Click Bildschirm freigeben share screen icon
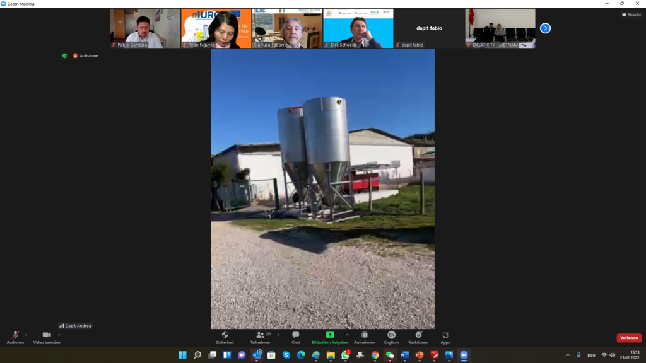The height and width of the screenshot is (363, 646). pos(329,335)
